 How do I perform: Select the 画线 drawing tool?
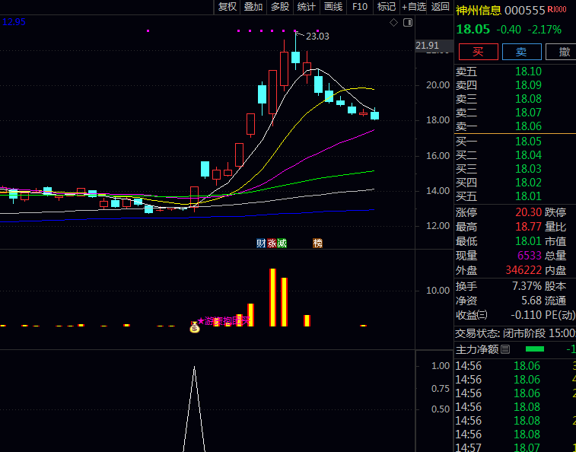pyautogui.click(x=333, y=7)
